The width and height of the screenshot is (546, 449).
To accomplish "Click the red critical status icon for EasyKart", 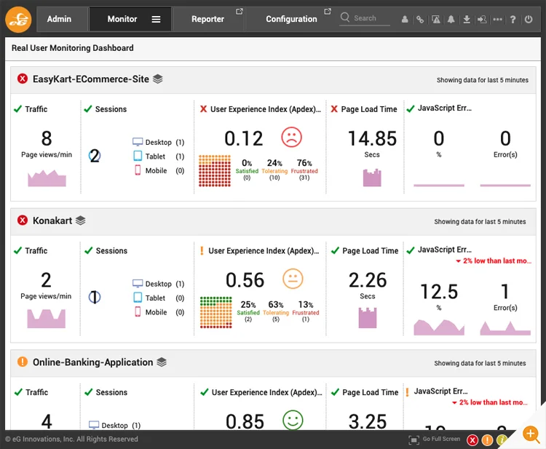I will click(x=23, y=79).
